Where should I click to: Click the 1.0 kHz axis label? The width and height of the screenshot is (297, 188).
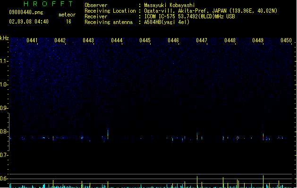click(4, 85)
